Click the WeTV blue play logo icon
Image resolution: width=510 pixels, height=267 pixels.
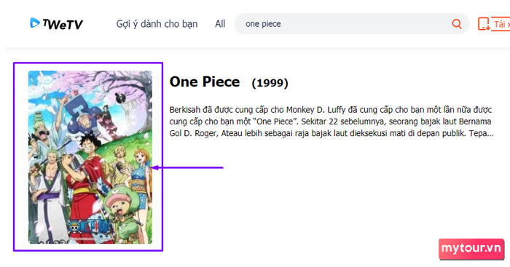tap(34, 23)
